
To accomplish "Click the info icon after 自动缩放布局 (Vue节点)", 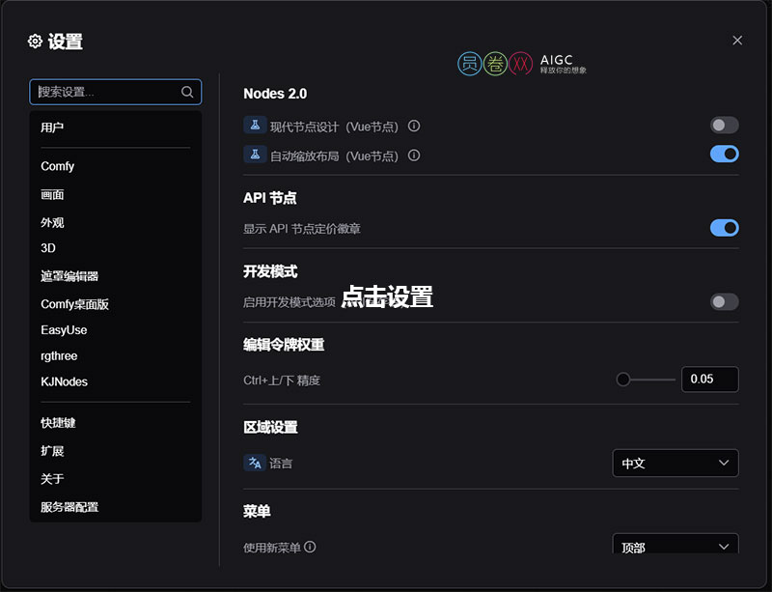I will point(414,155).
